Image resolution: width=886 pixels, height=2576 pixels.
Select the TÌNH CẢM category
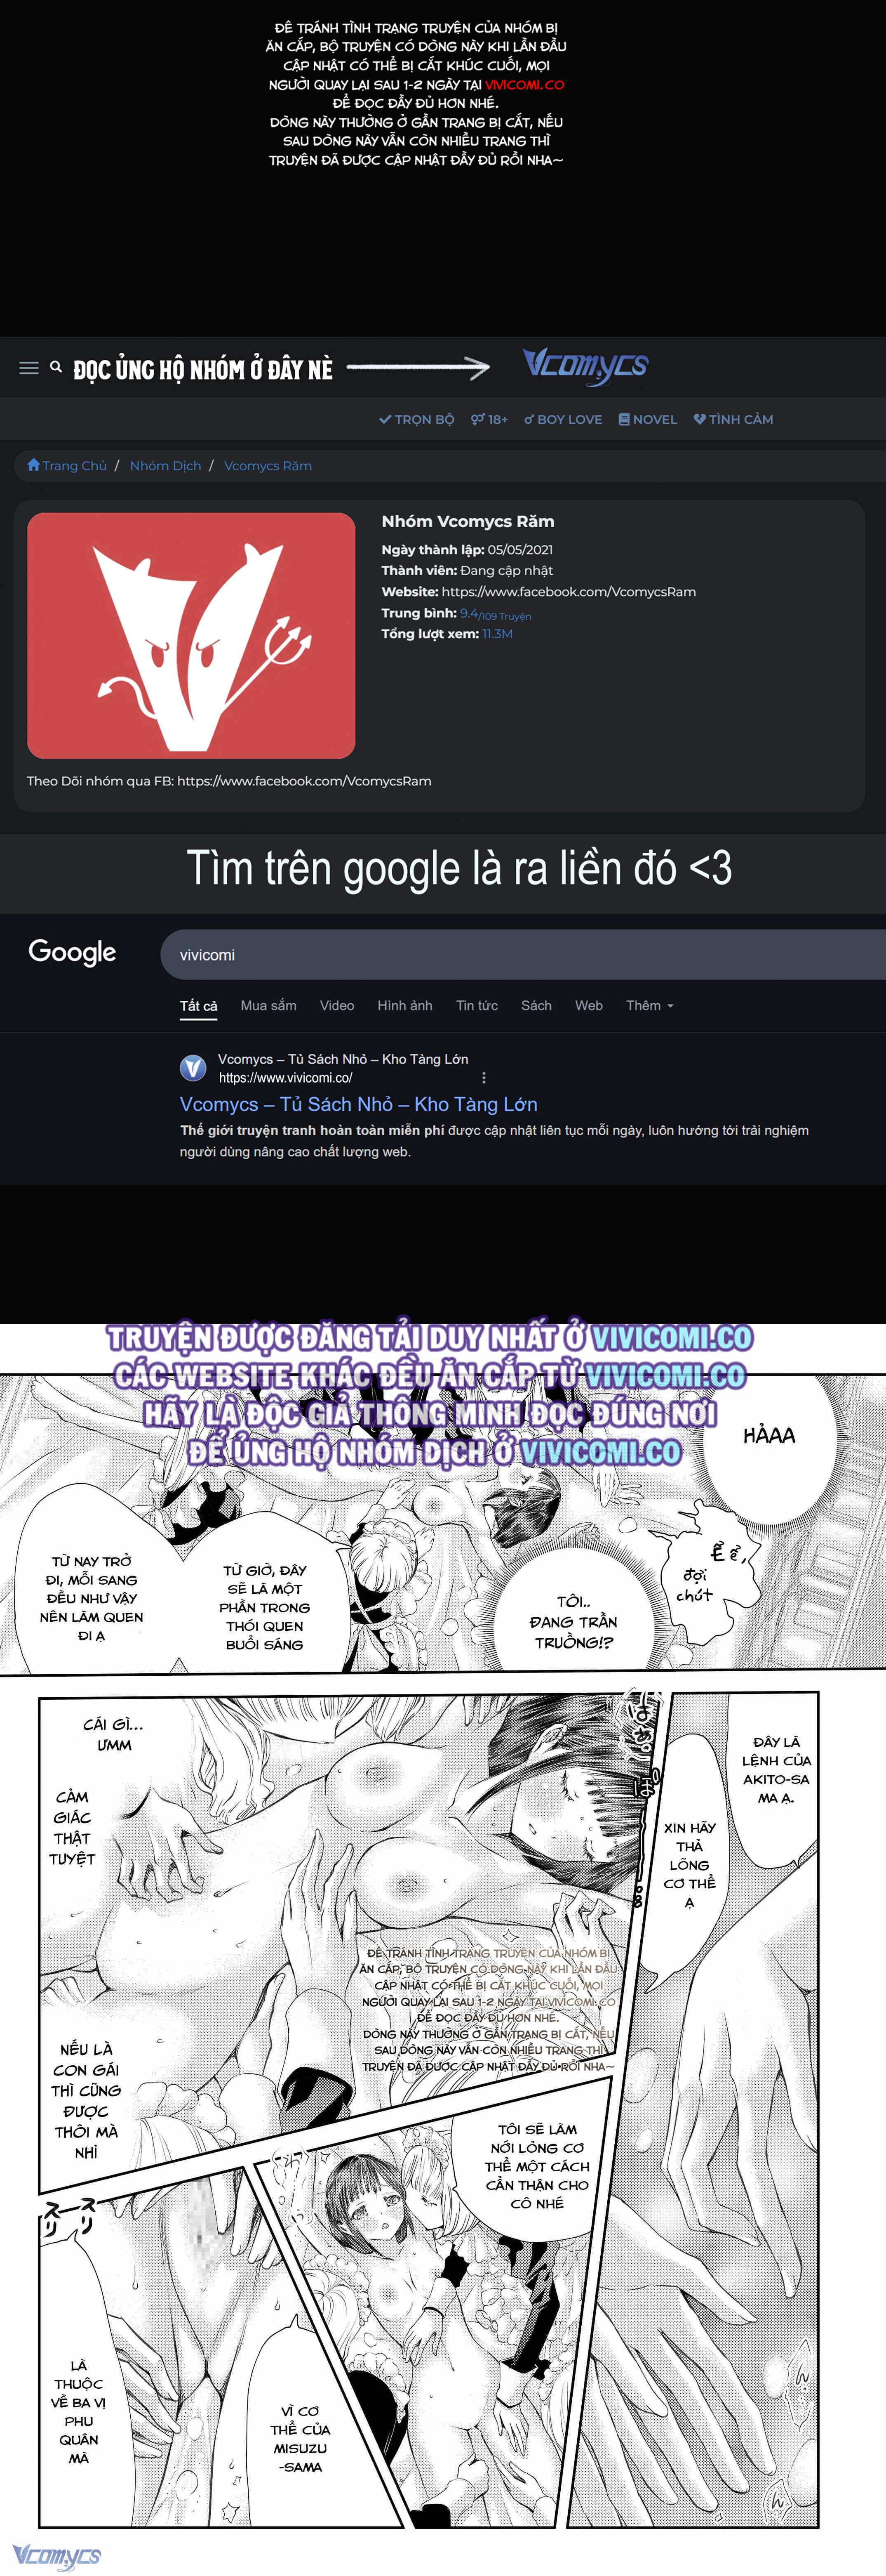733,419
